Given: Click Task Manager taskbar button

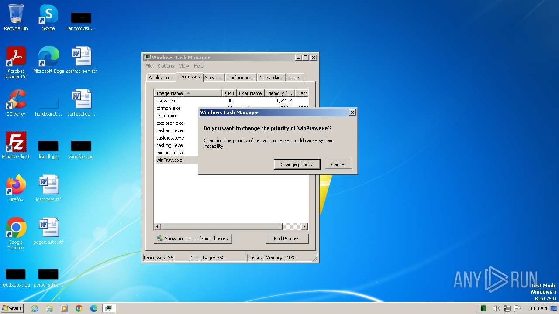Looking at the screenshot, I should tap(109, 308).
